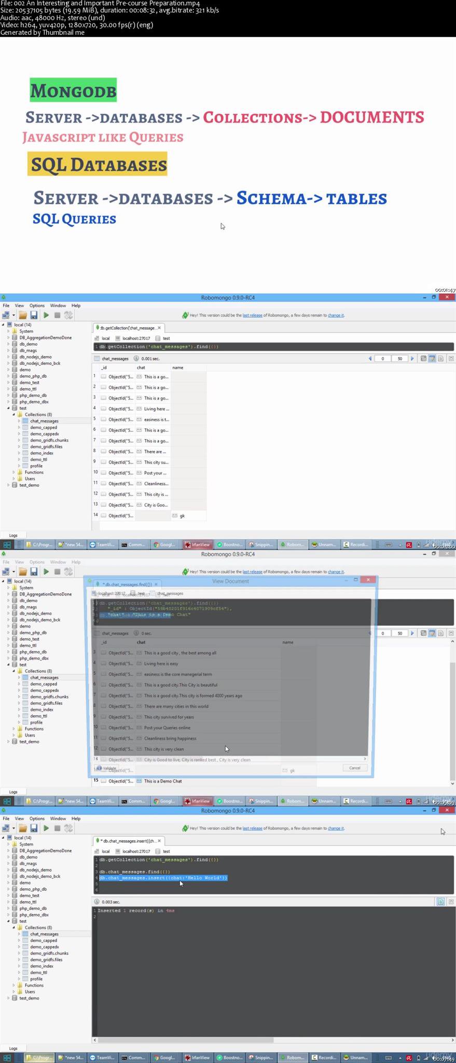Open View menu in insert-query Robomongo window

19,819
